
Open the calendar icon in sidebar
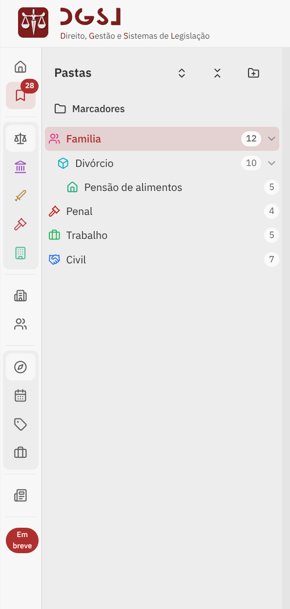coord(21,396)
